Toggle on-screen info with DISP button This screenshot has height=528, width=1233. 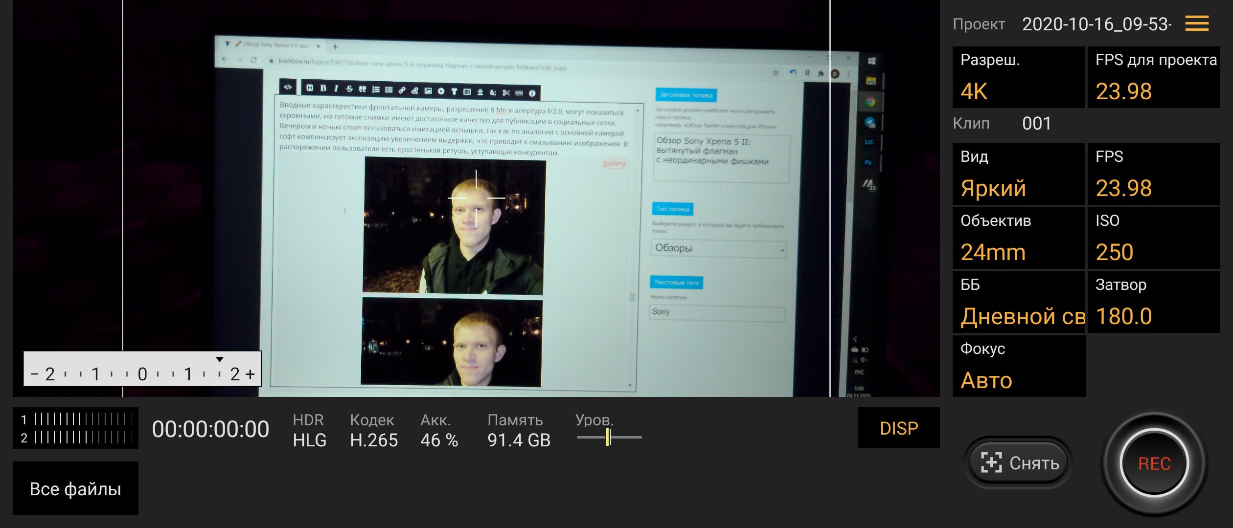coord(898,428)
